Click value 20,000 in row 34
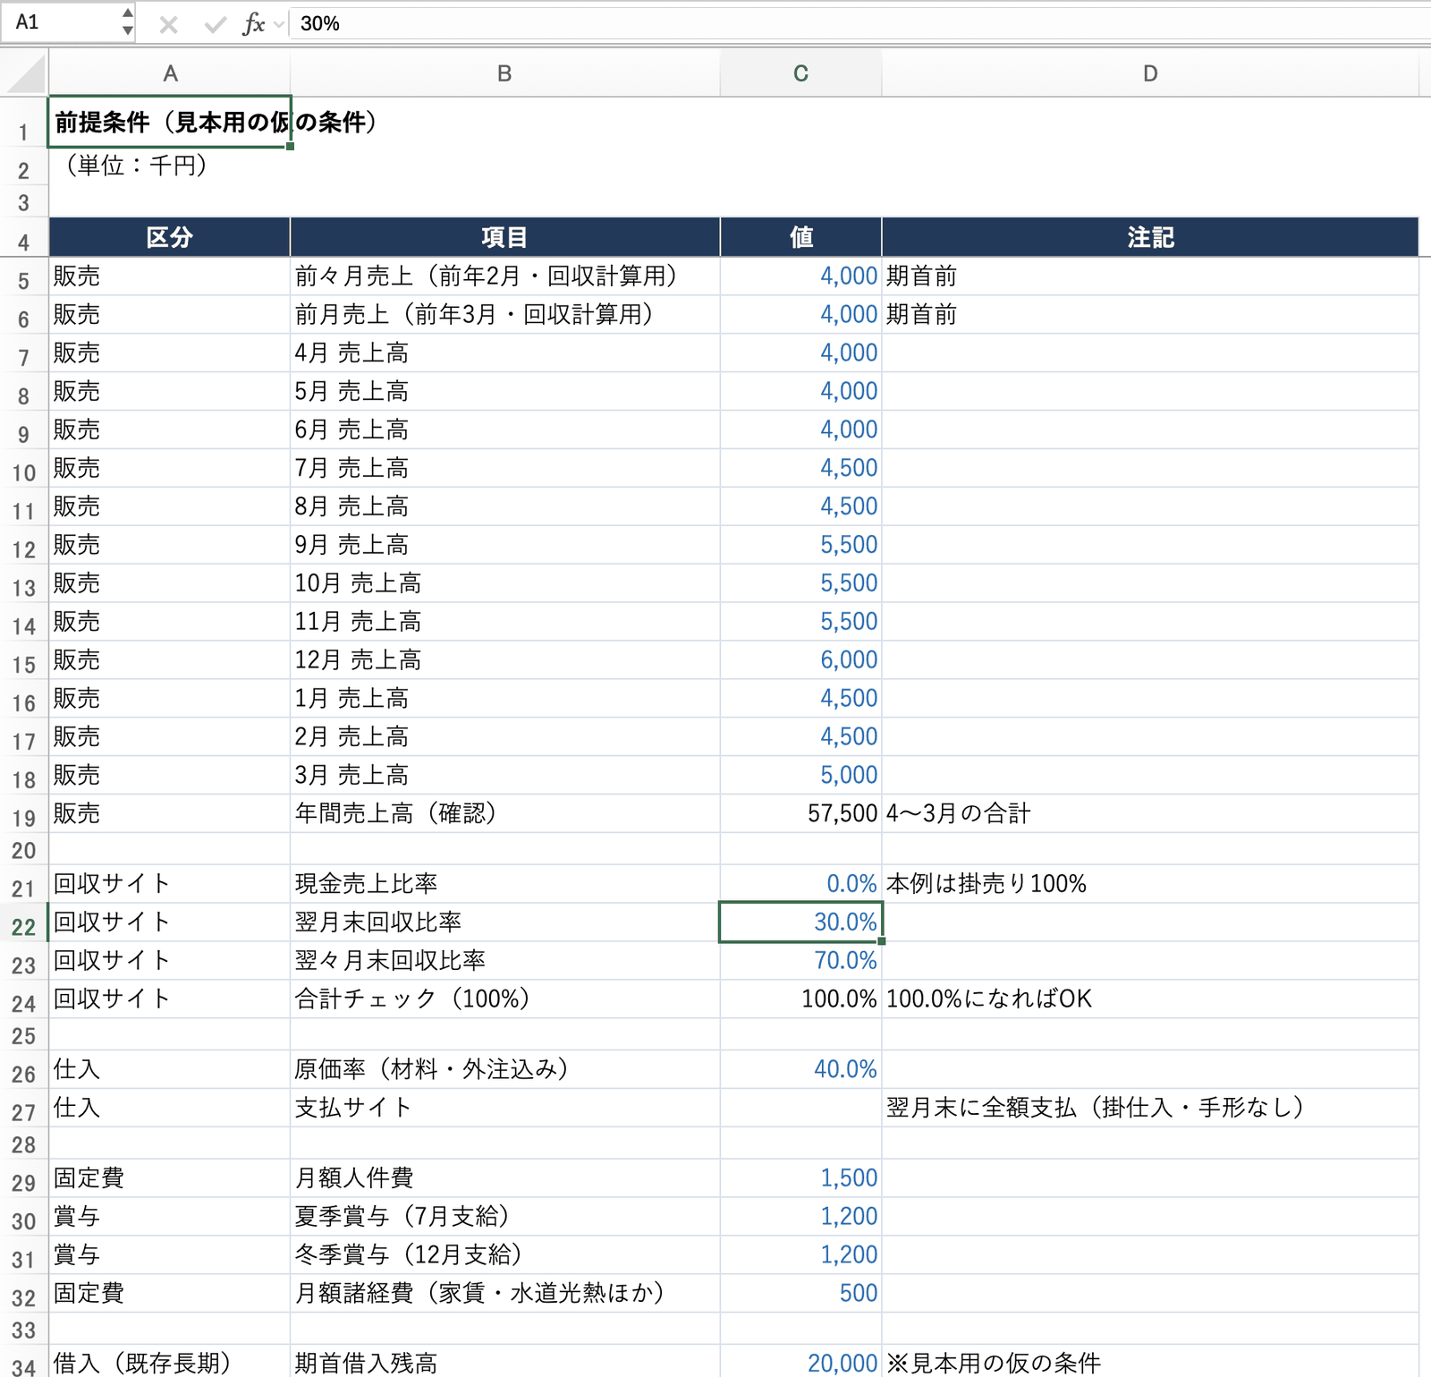The width and height of the screenshot is (1431, 1377). coord(800,1362)
